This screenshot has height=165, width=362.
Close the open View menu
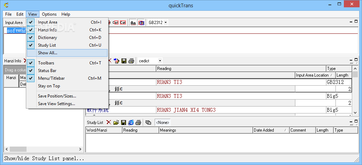coord(32,14)
